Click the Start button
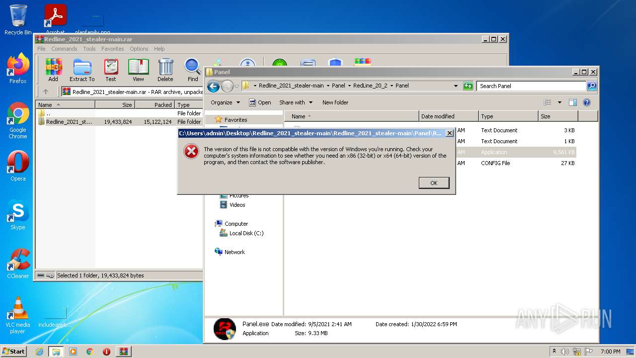The width and height of the screenshot is (636, 358). [x=14, y=351]
